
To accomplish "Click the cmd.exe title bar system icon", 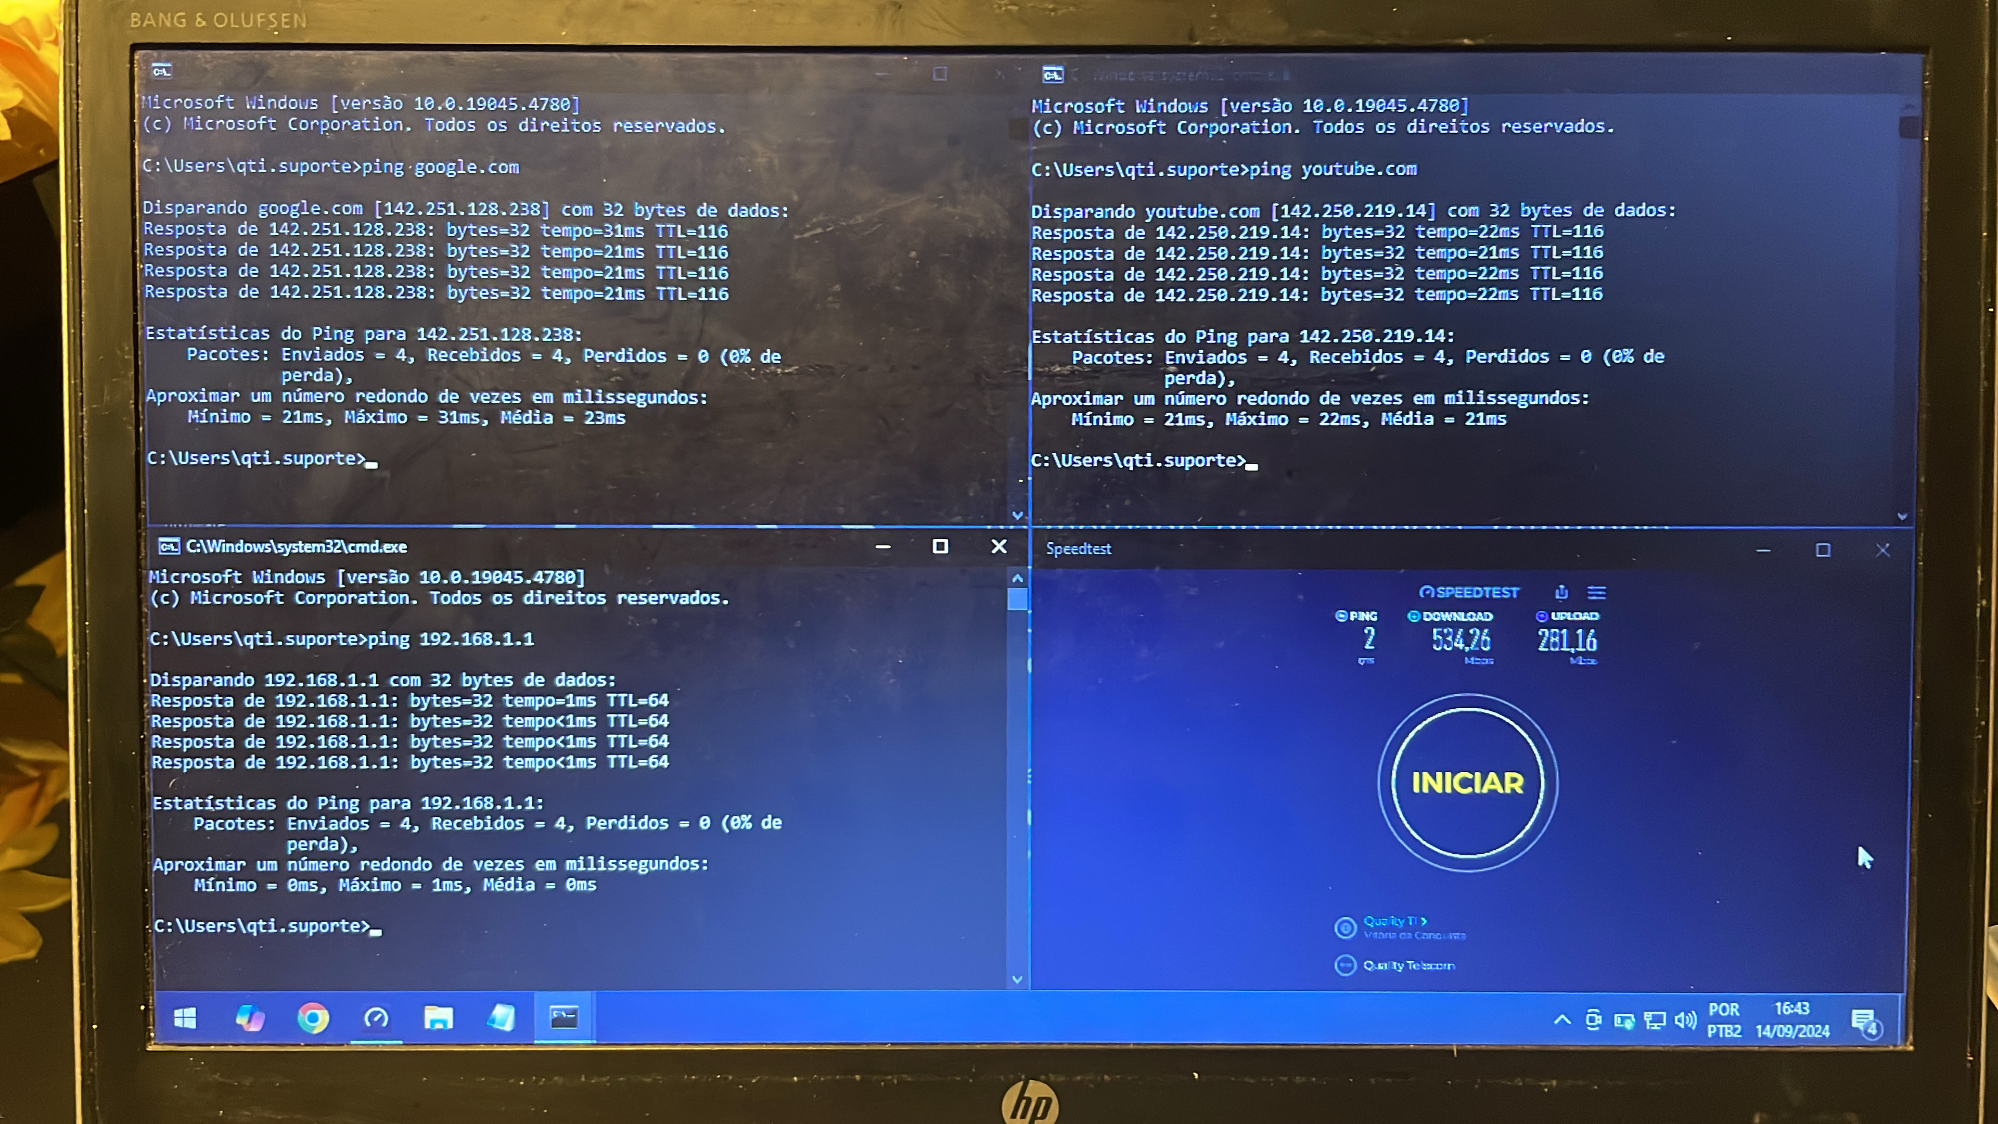I will pyautogui.click(x=169, y=547).
